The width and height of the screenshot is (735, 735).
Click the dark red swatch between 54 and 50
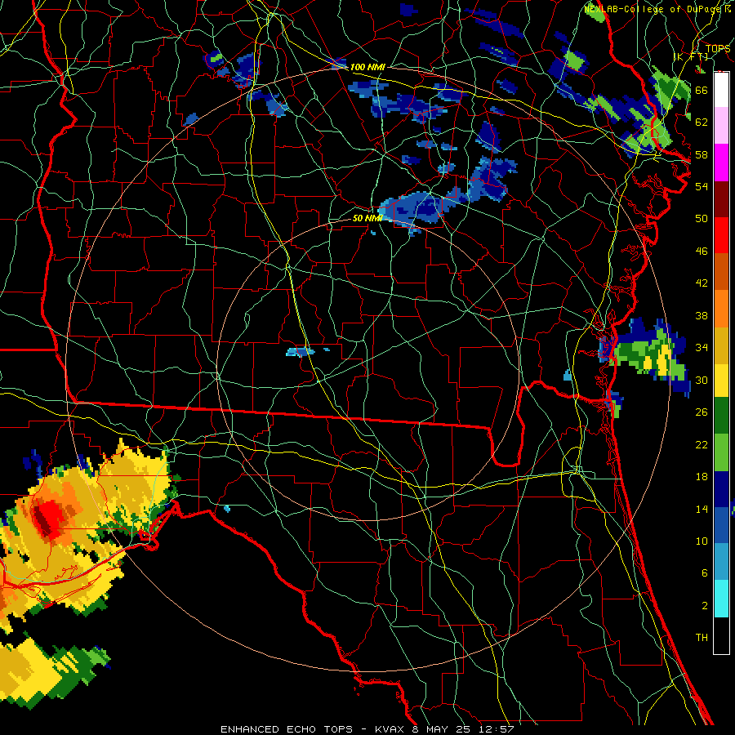pyautogui.click(x=721, y=200)
